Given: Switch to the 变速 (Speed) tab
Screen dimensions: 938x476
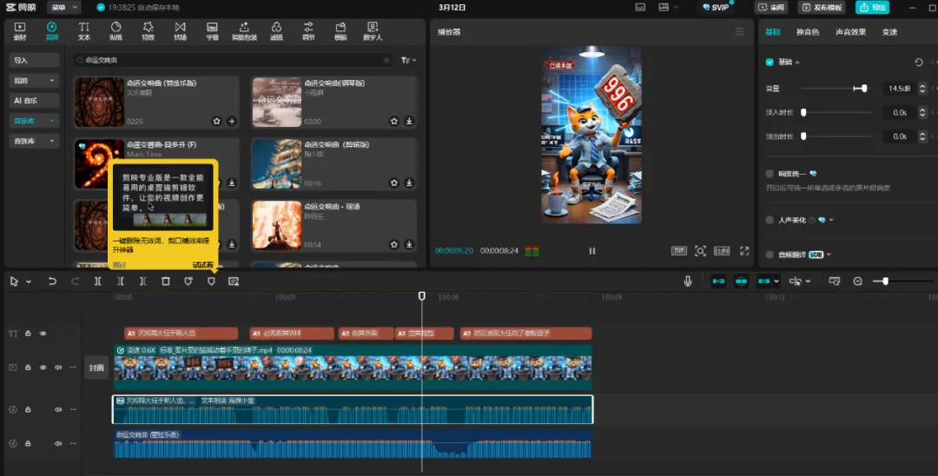Looking at the screenshot, I should pyautogui.click(x=889, y=32).
